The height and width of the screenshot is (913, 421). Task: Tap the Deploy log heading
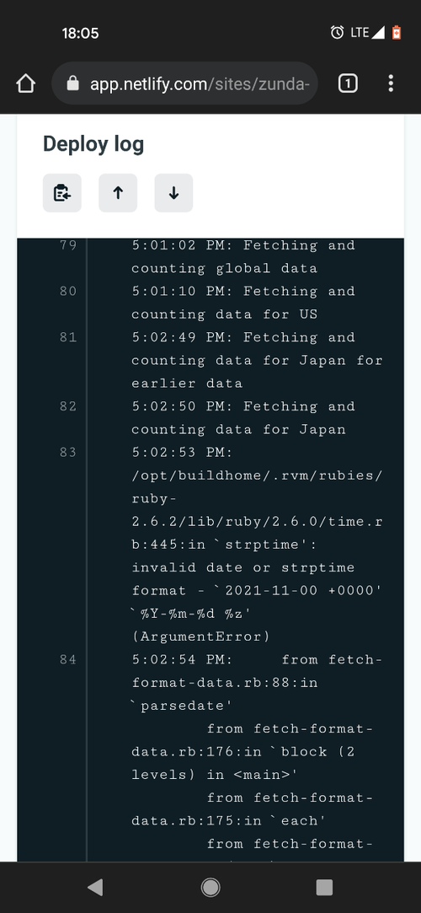[93, 144]
